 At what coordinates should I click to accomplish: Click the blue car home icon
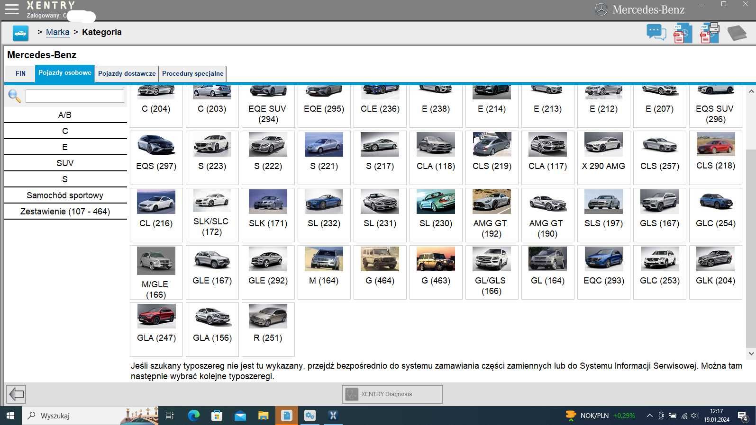pos(20,33)
